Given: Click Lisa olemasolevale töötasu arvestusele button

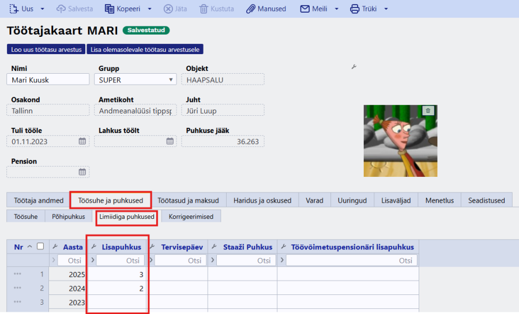Looking at the screenshot, I should click(x=145, y=50).
